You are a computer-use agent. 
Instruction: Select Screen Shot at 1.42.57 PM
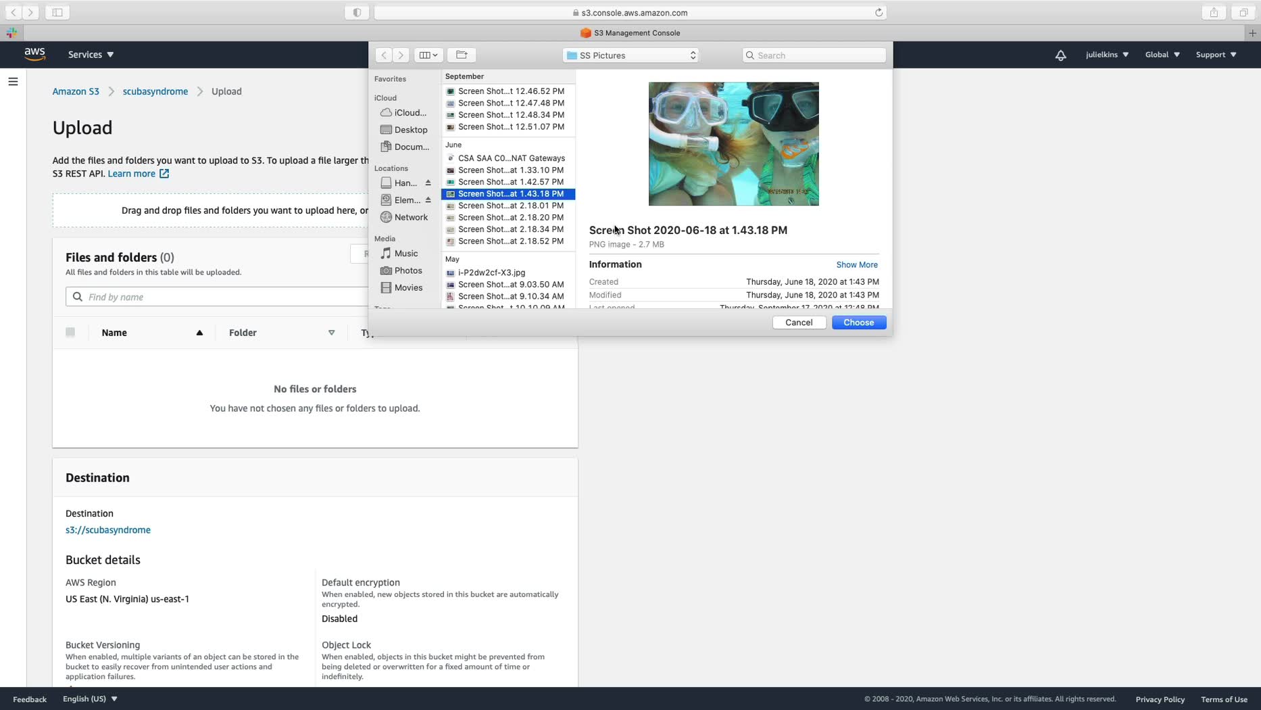(508, 182)
